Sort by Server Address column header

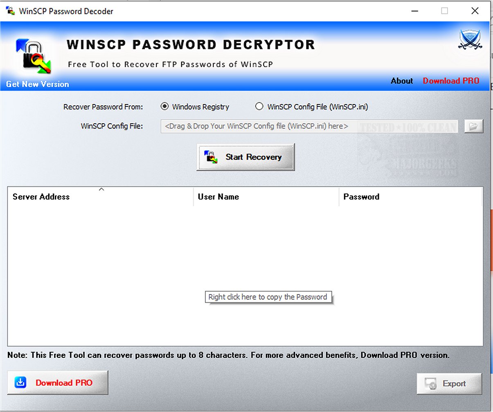coord(100,197)
